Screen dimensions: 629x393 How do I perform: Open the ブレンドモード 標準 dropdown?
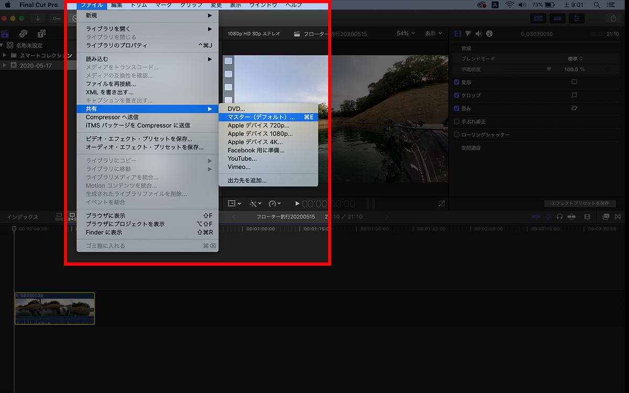tap(575, 59)
